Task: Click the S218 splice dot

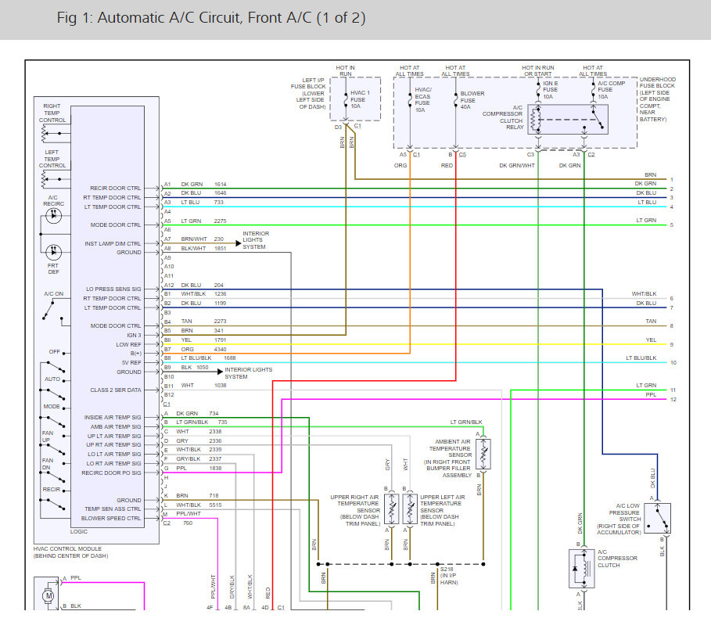Action: [x=437, y=564]
